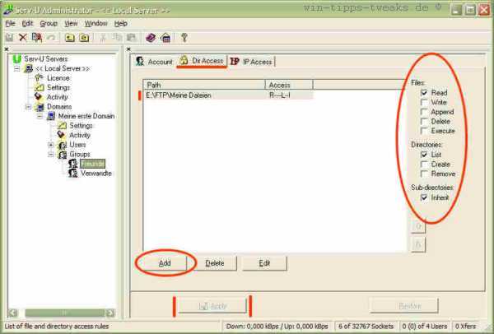Click the Users icon in the tree
The height and width of the screenshot is (334, 494).
[62, 145]
